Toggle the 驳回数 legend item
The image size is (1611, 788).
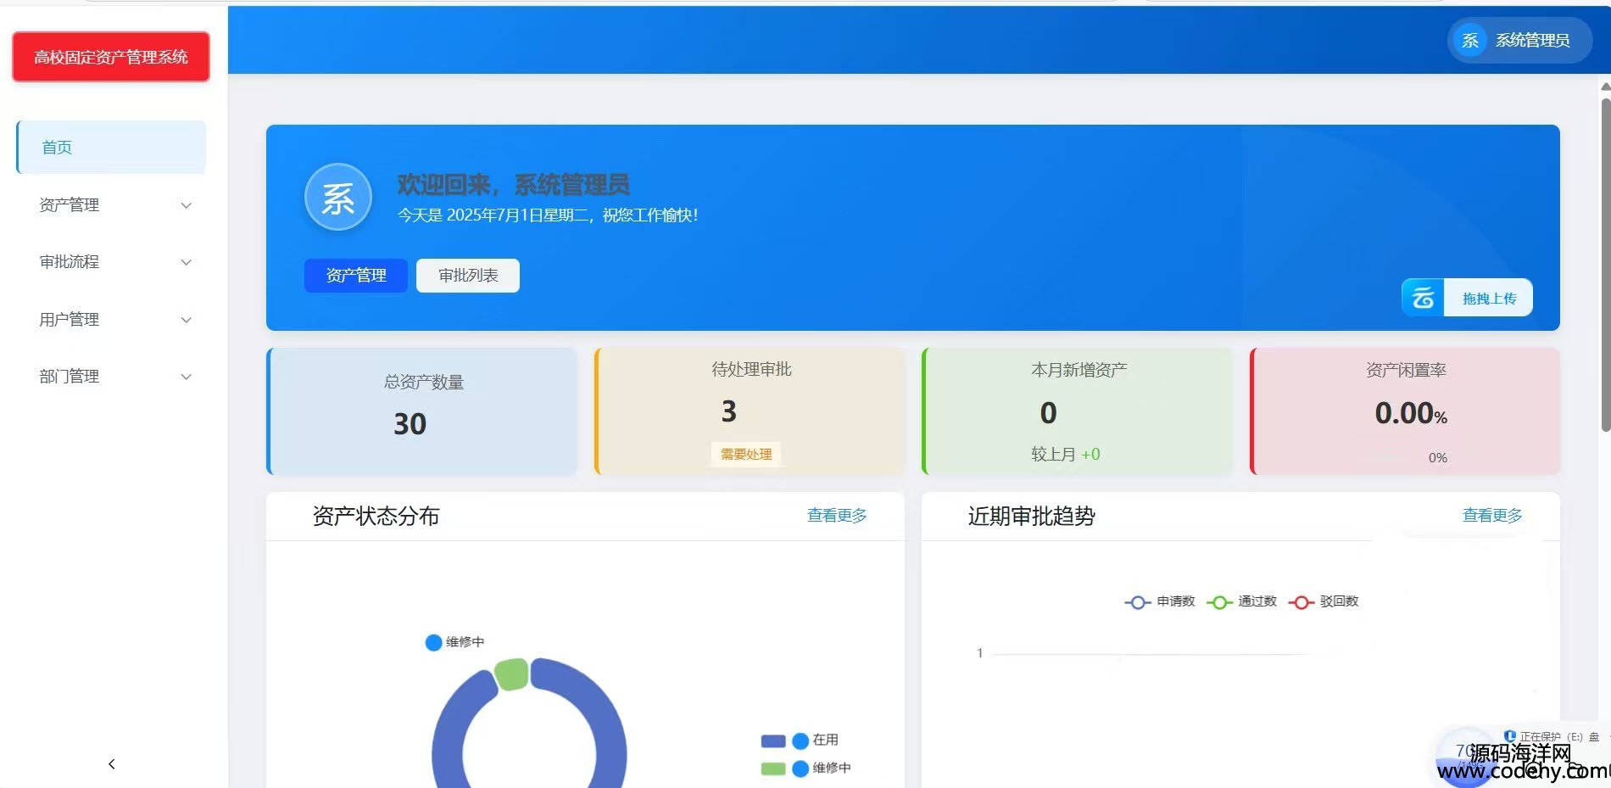tap(1324, 601)
